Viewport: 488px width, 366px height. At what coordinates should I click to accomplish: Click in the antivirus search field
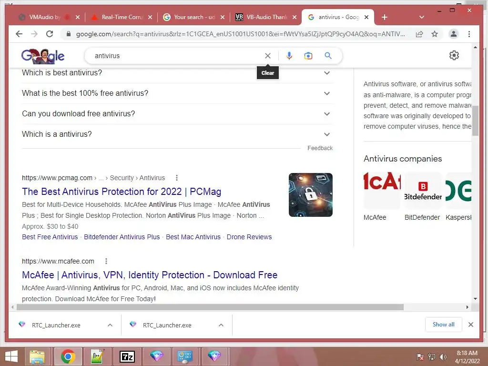[x=177, y=56]
